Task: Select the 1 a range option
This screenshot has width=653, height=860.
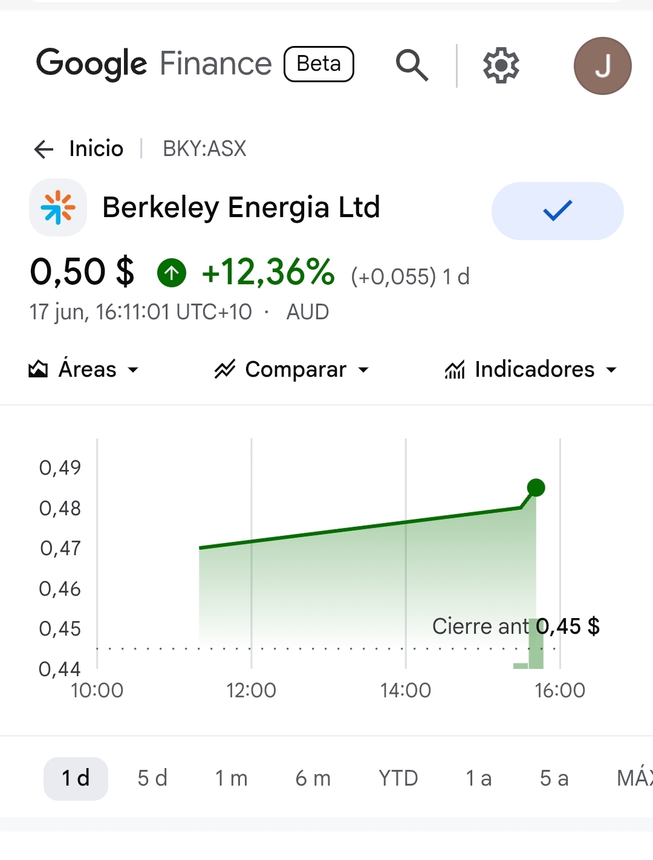Action: click(x=478, y=778)
